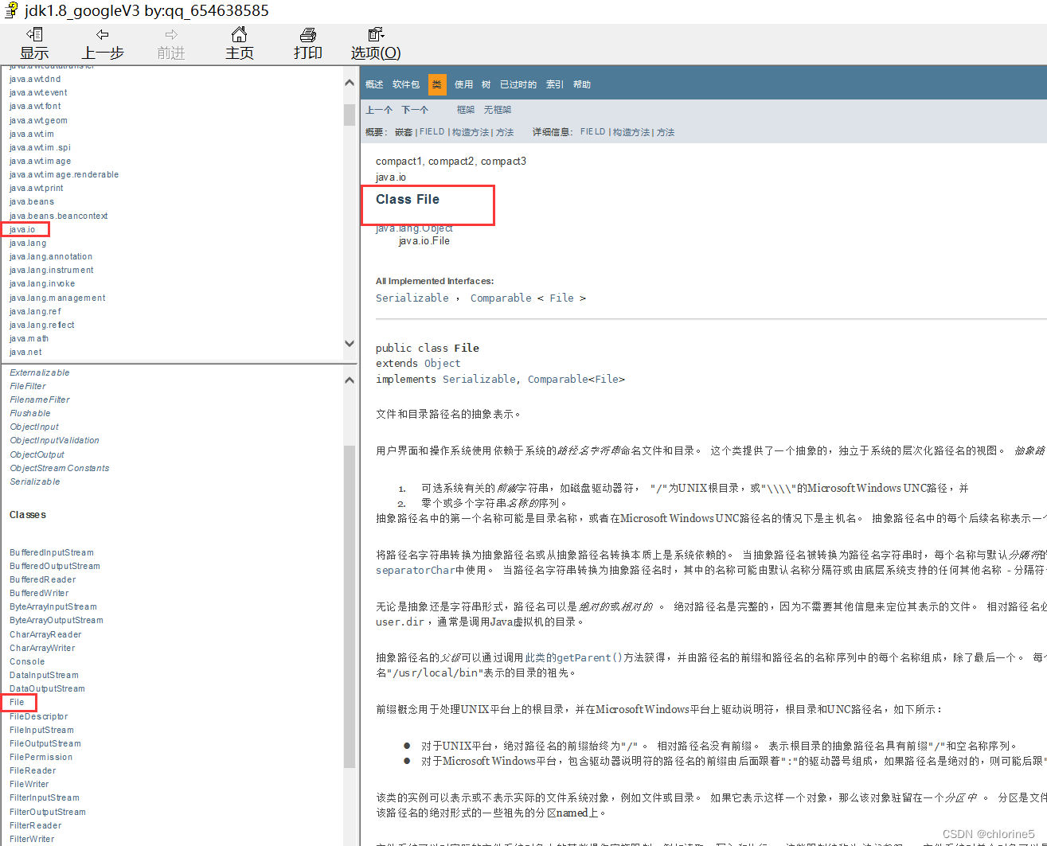Open the Comparable interface link under All Implemented Interfaces
This screenshot has width=1047, height=846.
501,298
